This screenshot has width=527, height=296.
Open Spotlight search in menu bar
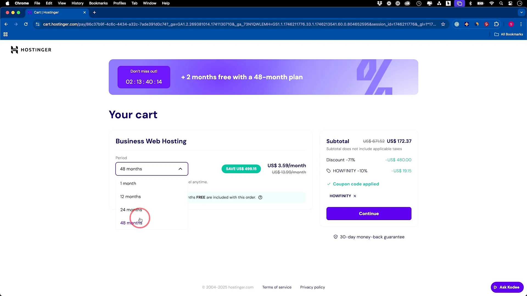pyautogui.click(x=501, y=3)
